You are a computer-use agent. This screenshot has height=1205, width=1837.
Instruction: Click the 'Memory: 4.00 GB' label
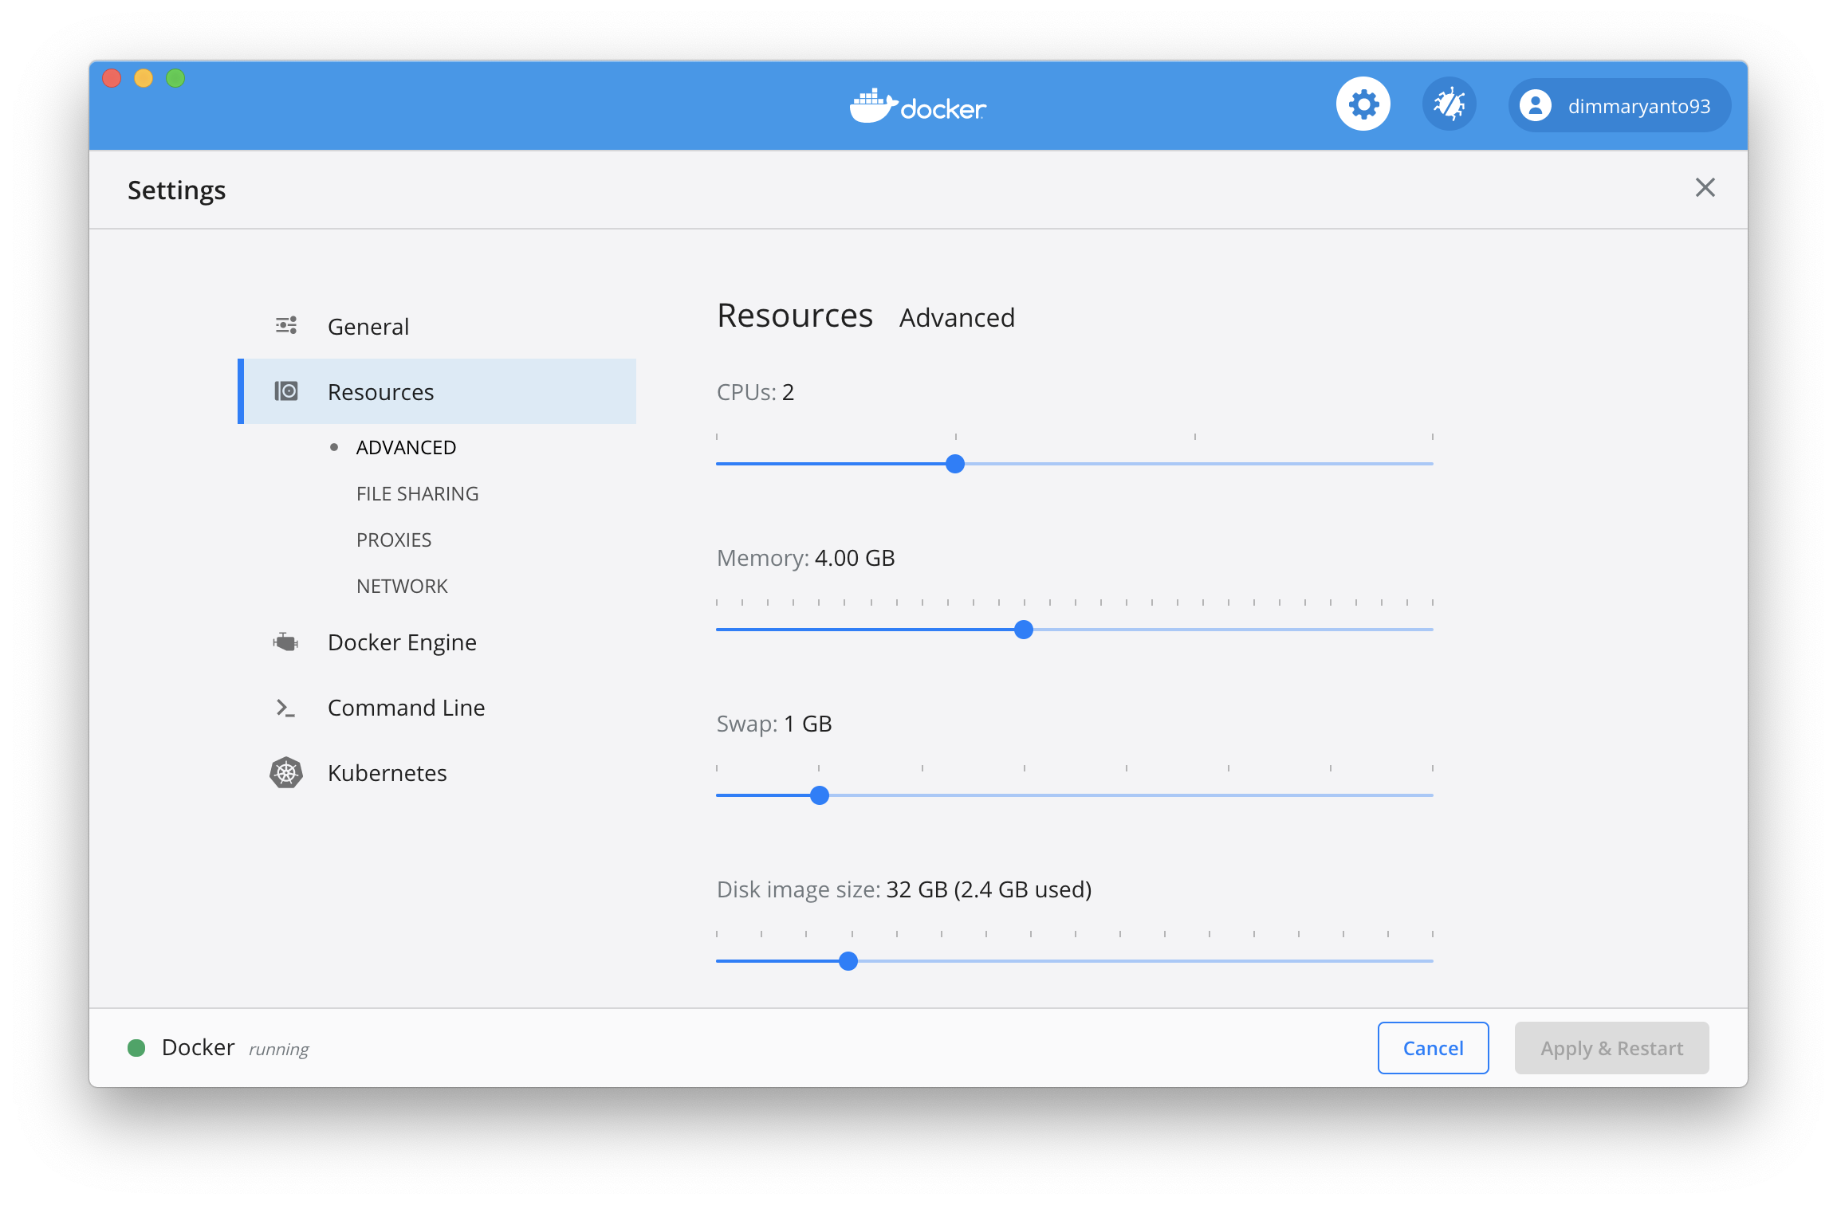(x=805, y=558)
